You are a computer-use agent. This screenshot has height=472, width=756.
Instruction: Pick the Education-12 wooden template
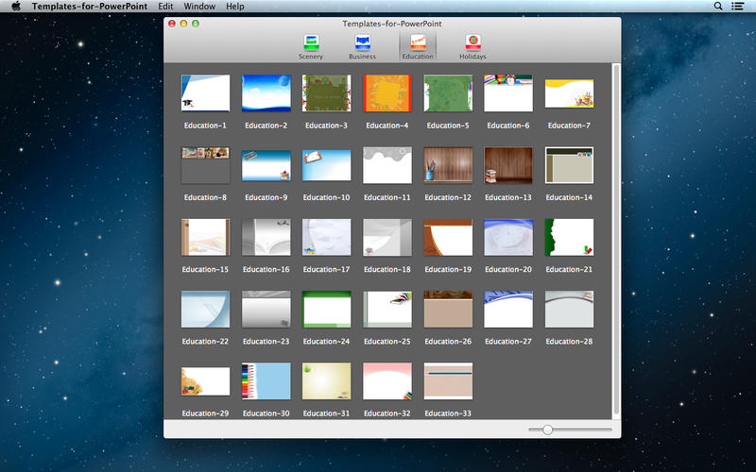point(448,165)
